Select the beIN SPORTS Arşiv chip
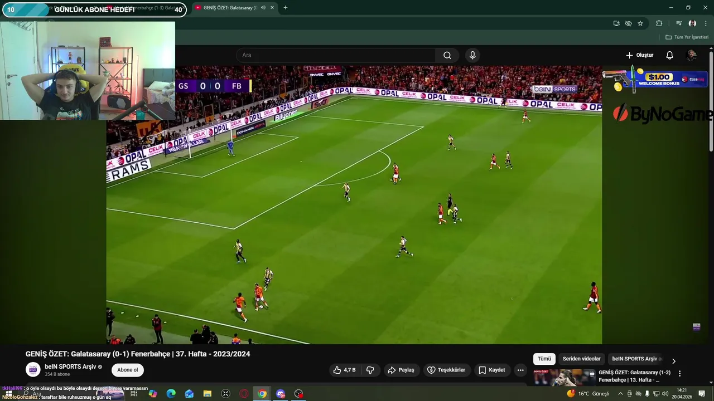Image resolution: width=714 pixels, height=401 pixels. [x=636, y=359]
